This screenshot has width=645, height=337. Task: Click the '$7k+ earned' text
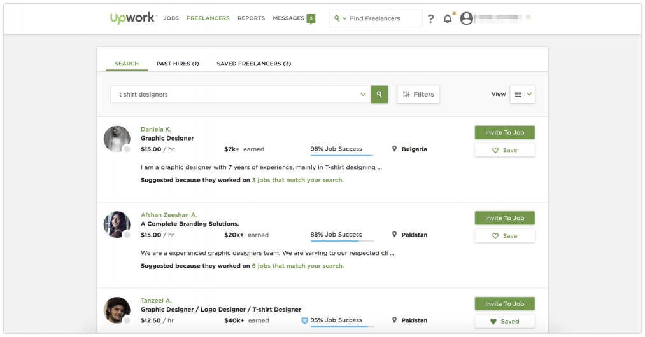pos(244,149)
